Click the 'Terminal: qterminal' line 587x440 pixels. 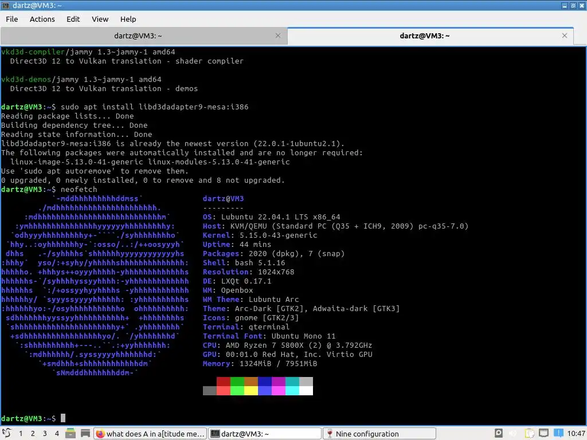click(x=246, y=327)
